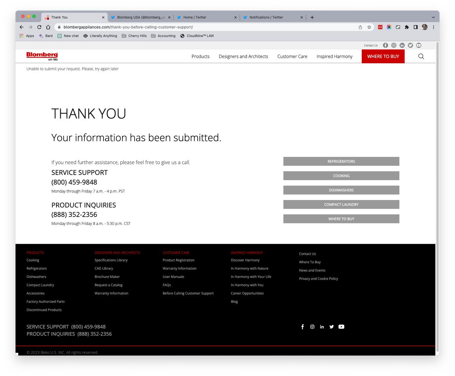
Task: Open LinkedIn icon in top header
Action: [x=402, y=45]
